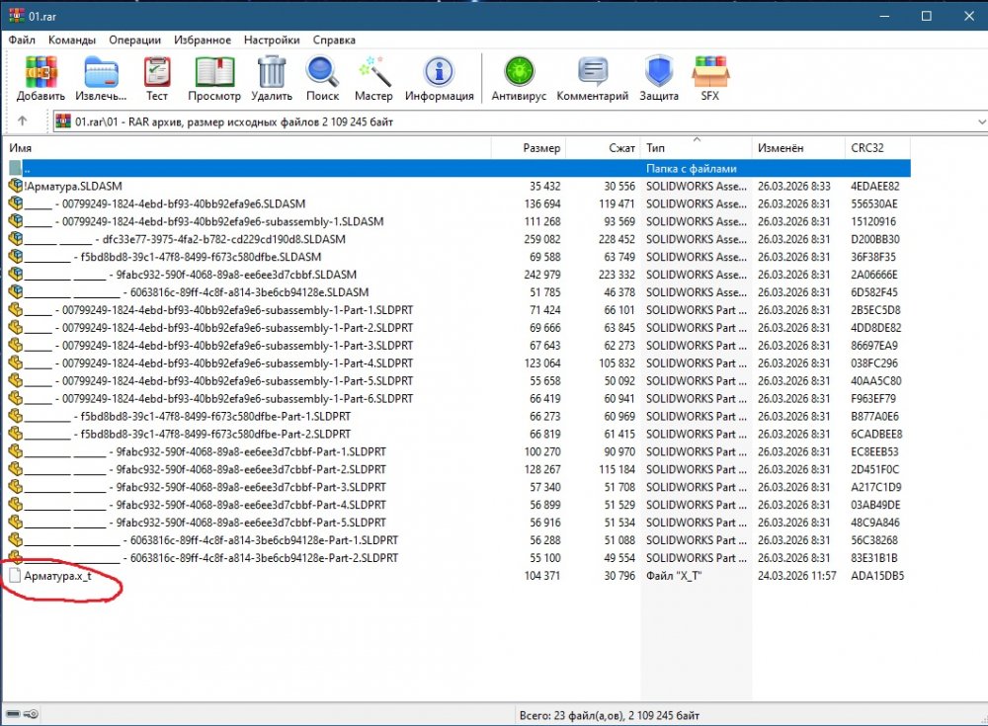988x726 pixels.
Task: Open the Справка menu
Action: coord(334,40)
